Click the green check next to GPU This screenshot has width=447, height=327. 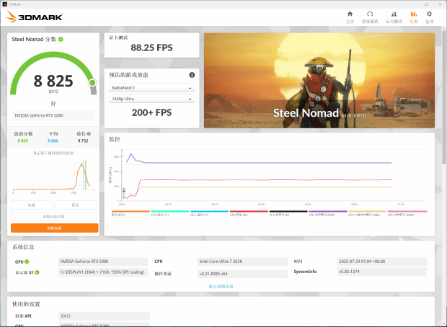(x=27, y=261)
